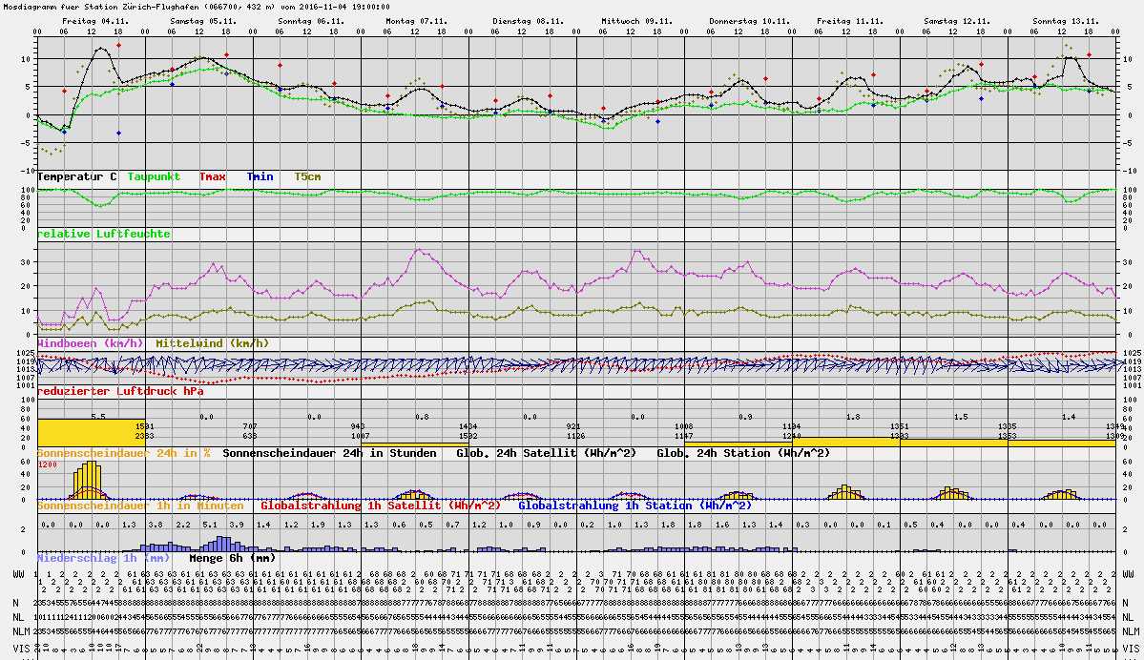Select the 'Freitag 04.11.' day header
Viewport: 1144px width, 660px height.
coord(95,21)
